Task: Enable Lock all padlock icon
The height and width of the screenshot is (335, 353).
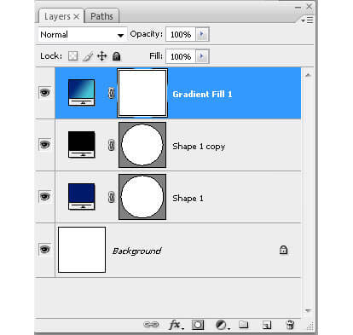Action: tap(116, 56)
